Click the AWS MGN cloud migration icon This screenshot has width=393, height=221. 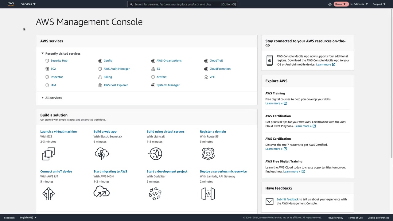102,192
